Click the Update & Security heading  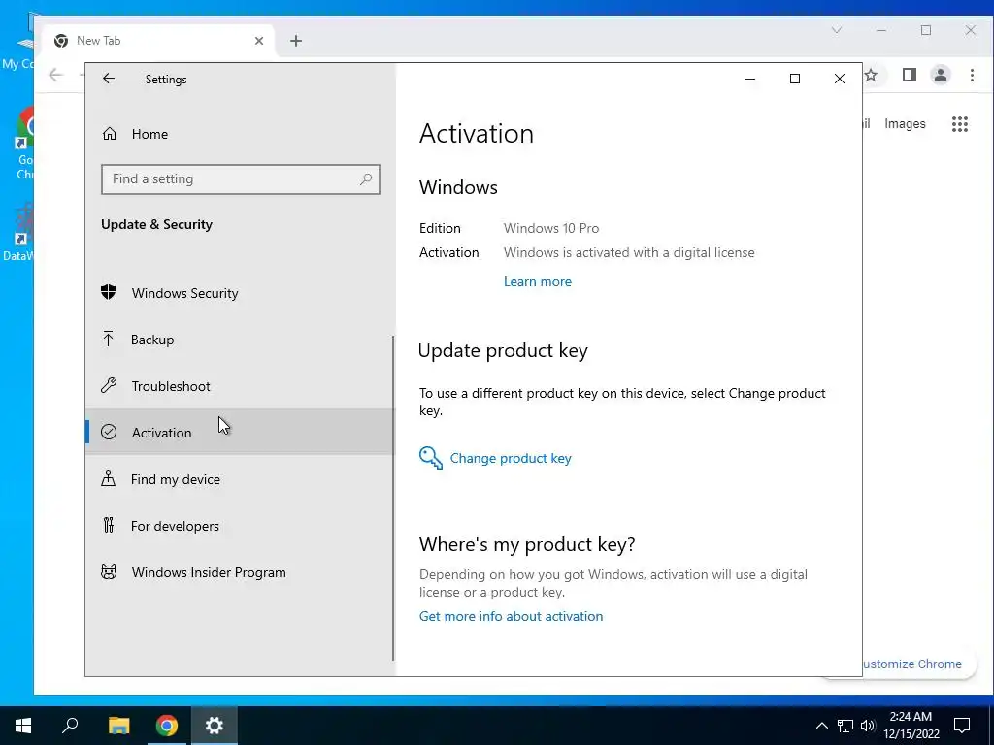(156, 224)
